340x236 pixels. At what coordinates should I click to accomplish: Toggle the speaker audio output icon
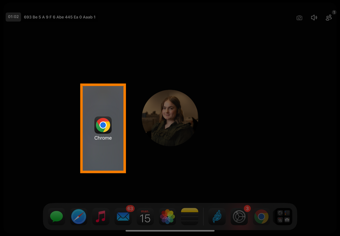(x=314, y=17)
